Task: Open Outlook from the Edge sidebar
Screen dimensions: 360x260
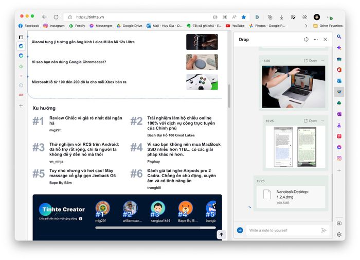Action: (x=339, y=81)
